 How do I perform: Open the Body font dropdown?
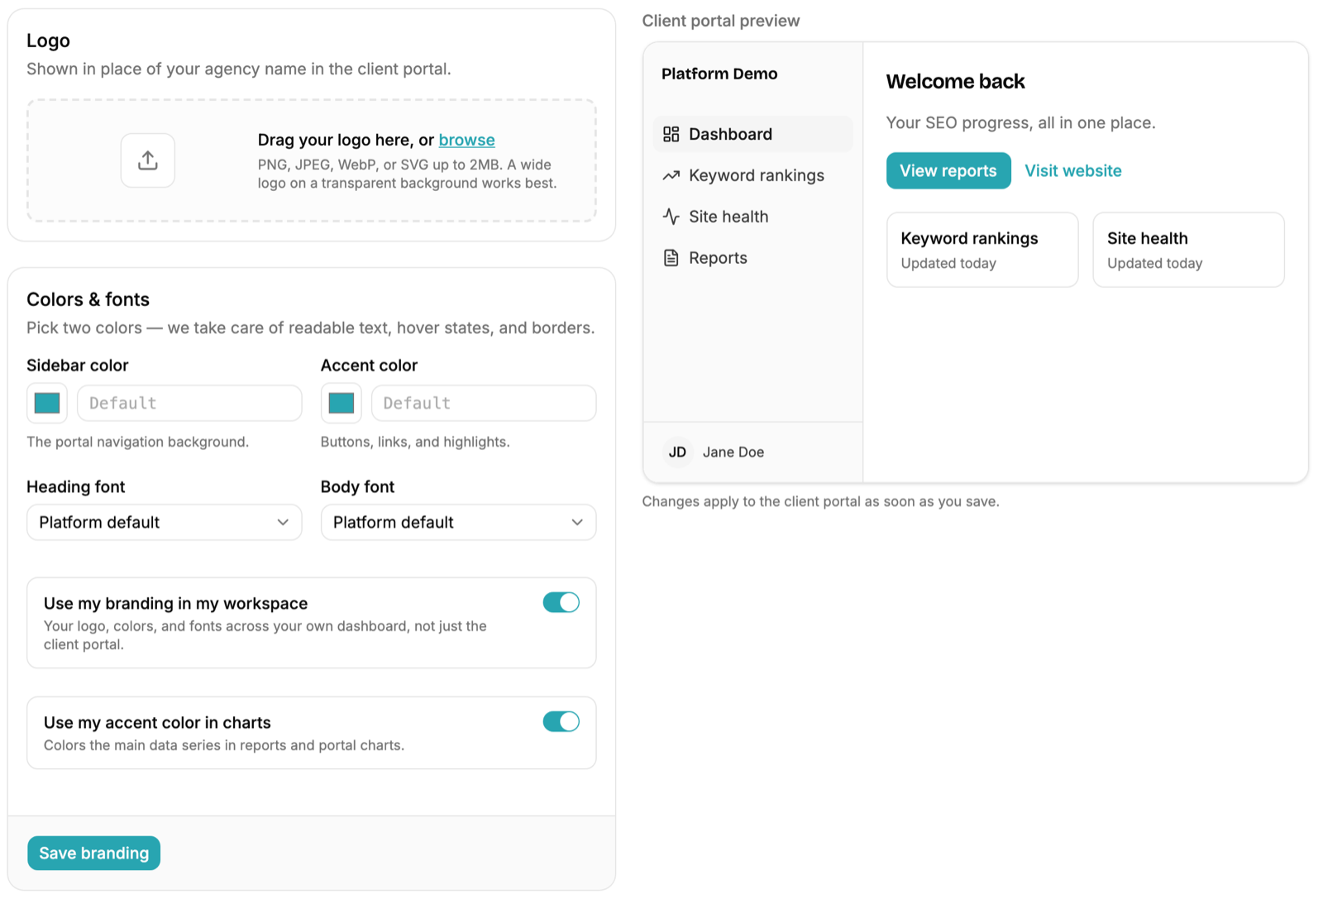[x=458, y=523]
